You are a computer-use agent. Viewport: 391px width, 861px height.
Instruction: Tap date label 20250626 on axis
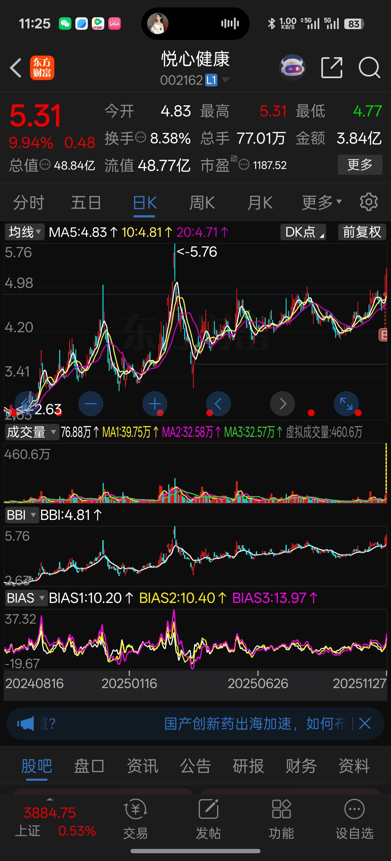coord(258,684)
